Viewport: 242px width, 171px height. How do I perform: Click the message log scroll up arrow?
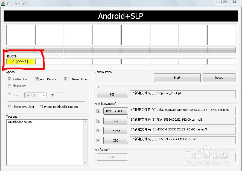tap(85, 122)
